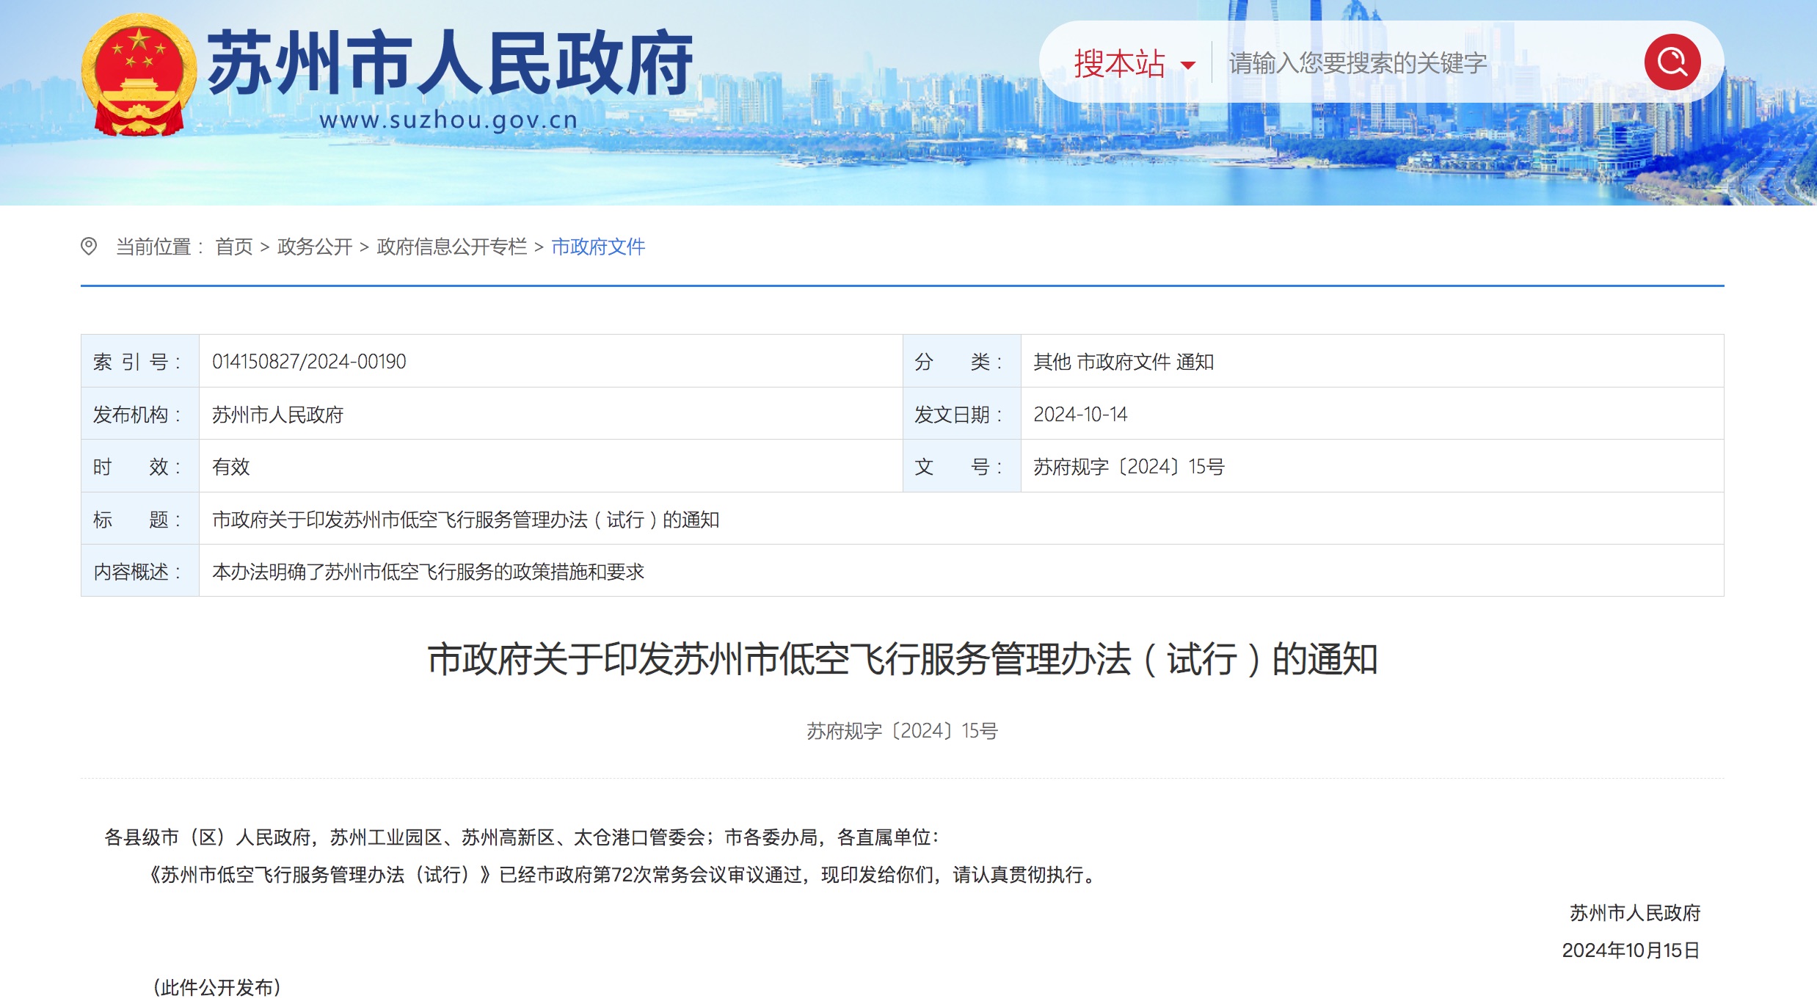Click the dropdown arrow beside 搜本站
Image resolution: width=1817 pixels, height=1004 pixels.
click(1187, 66)
